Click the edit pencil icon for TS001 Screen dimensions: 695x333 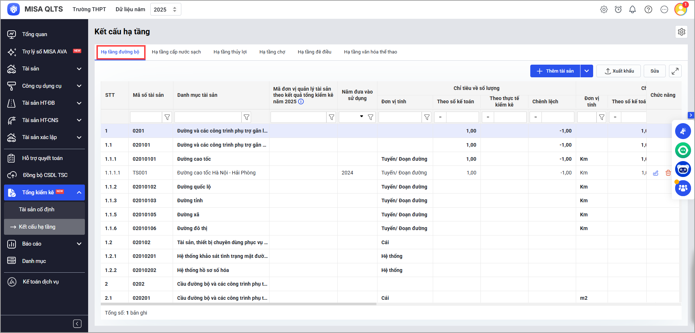656,173
